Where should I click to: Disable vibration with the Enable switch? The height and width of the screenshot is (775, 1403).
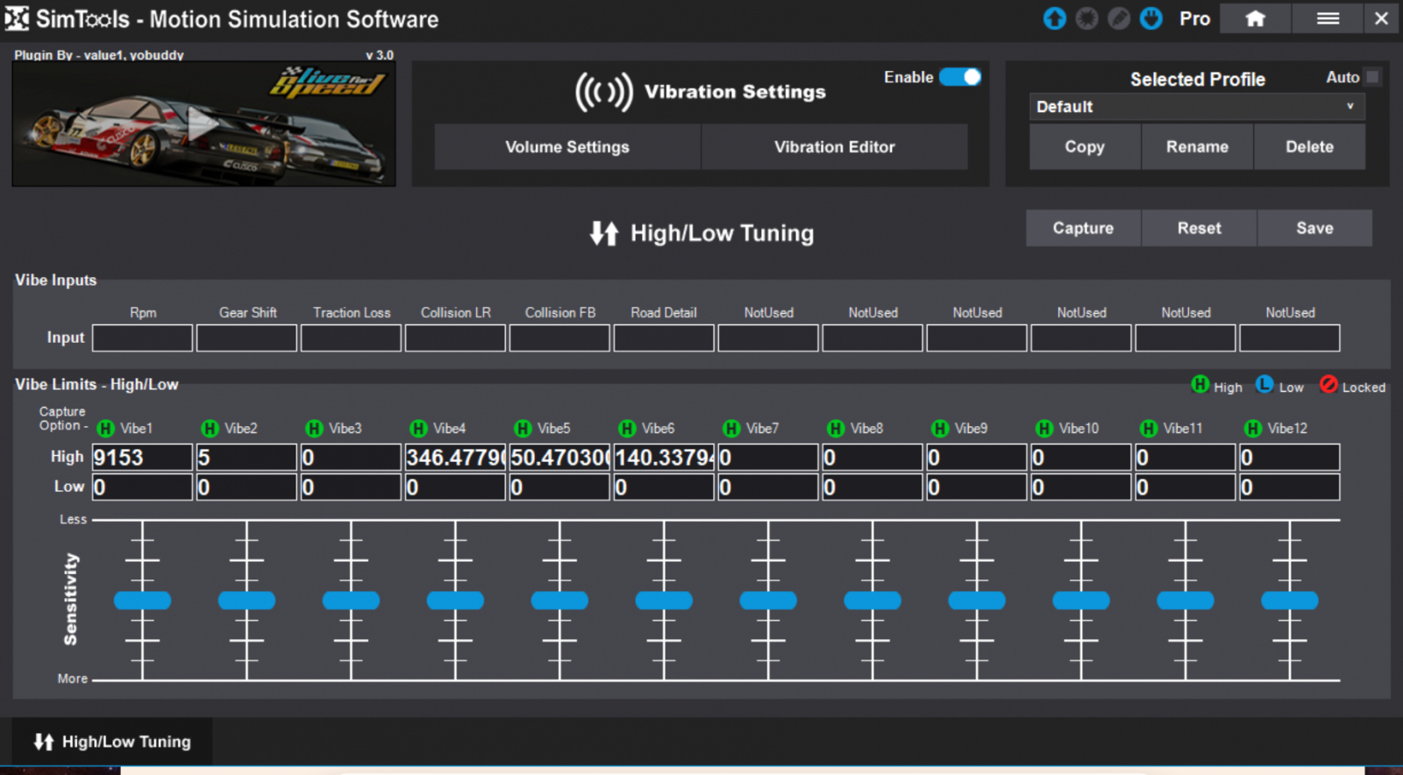(960, 77)
